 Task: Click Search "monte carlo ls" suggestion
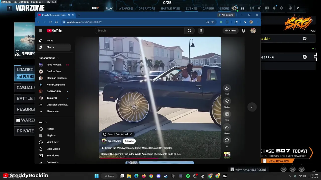coord(118,134)
